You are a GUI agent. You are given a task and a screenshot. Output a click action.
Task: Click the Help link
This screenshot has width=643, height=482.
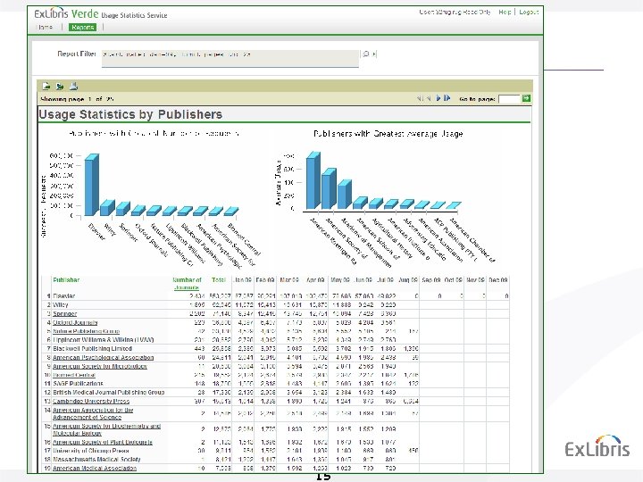pos(505,12)
